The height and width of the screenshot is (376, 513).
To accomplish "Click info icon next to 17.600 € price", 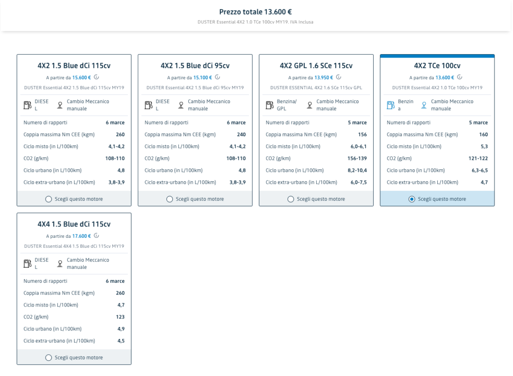I will coord(97,236).
